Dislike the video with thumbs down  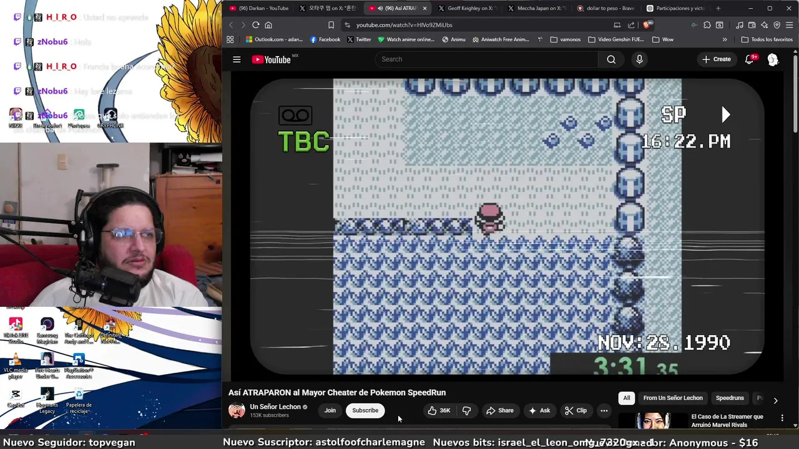pos(466,410)
